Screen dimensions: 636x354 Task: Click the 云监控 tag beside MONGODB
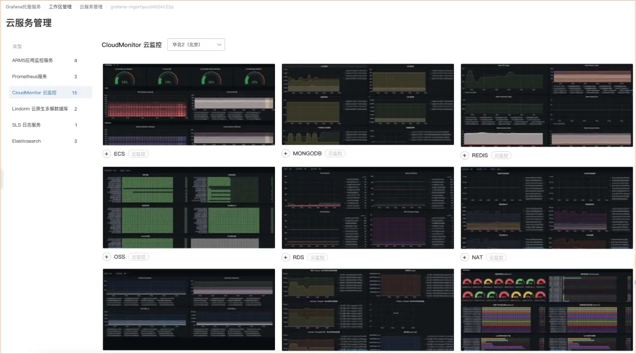point(335,154)
